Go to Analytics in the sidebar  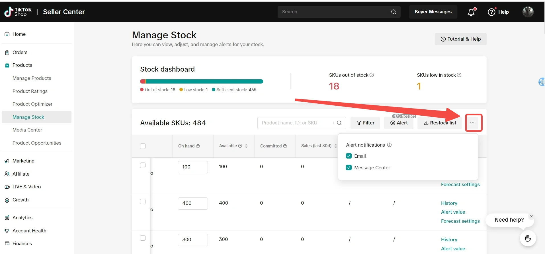click(x=22, y=218)
